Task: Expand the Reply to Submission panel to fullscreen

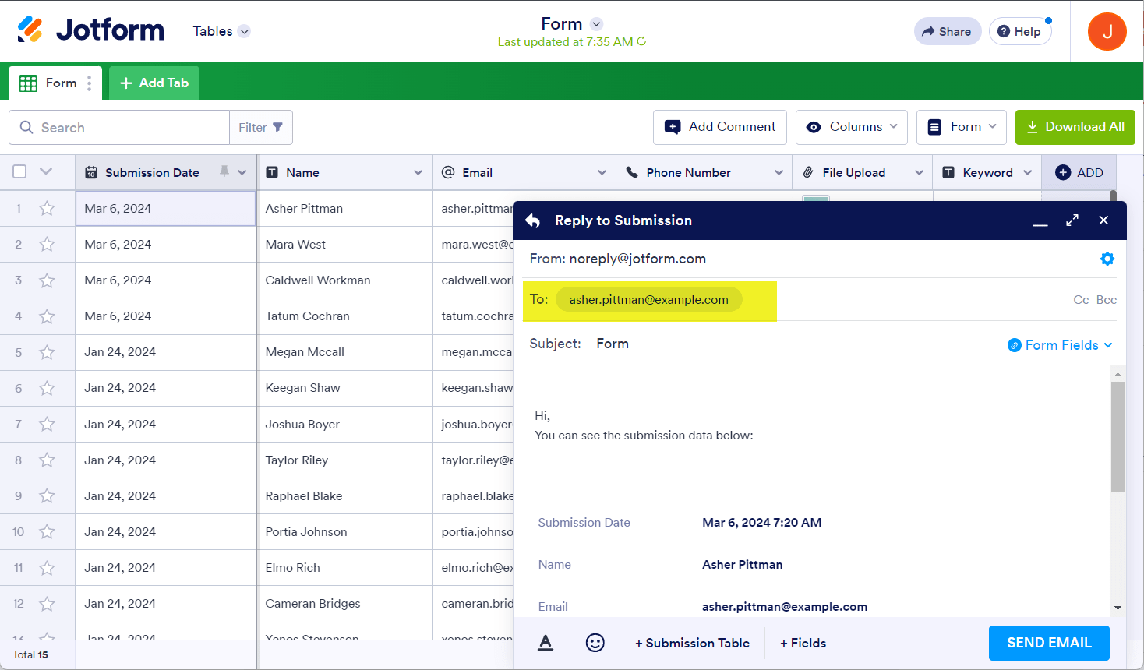Action: (1072, 220)
